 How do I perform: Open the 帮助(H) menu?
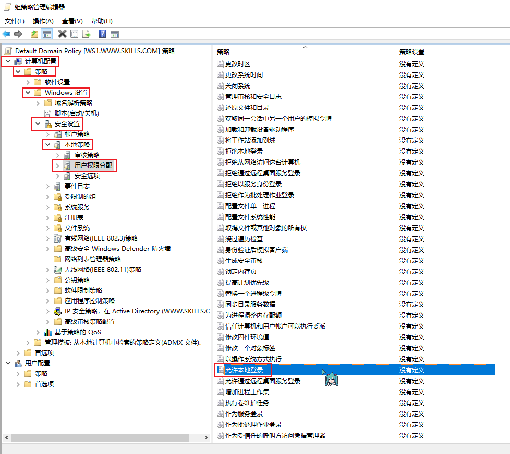click(x=102, y=21)
